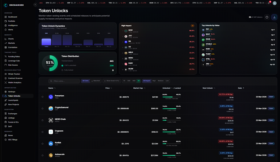Image resolution: width=280 pixels, height=162 pixels.
Task: Select the 30D time range
Action: click(129, 81)
